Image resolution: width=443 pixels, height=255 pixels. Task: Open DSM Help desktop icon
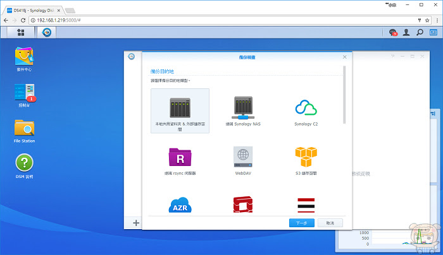click(x=24, y=167)
